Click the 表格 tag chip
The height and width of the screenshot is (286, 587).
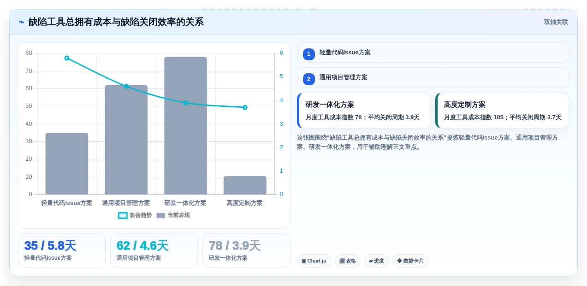348,261
